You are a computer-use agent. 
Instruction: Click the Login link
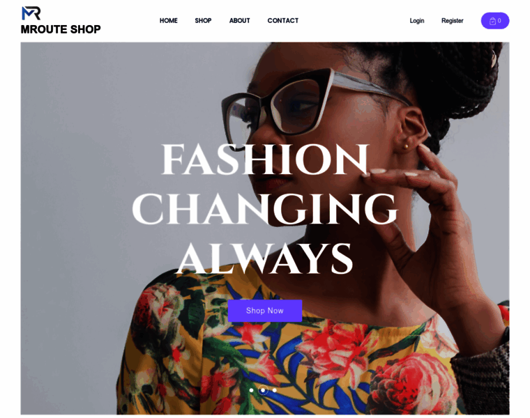[417, 21]
